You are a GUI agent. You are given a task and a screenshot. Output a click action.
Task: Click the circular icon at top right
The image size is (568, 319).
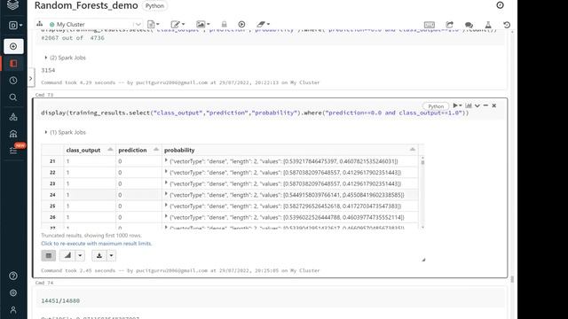(500, 5)
